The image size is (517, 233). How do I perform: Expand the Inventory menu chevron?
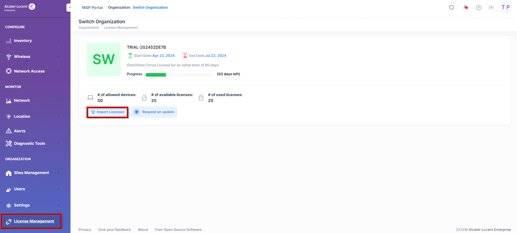click(58, 41)
